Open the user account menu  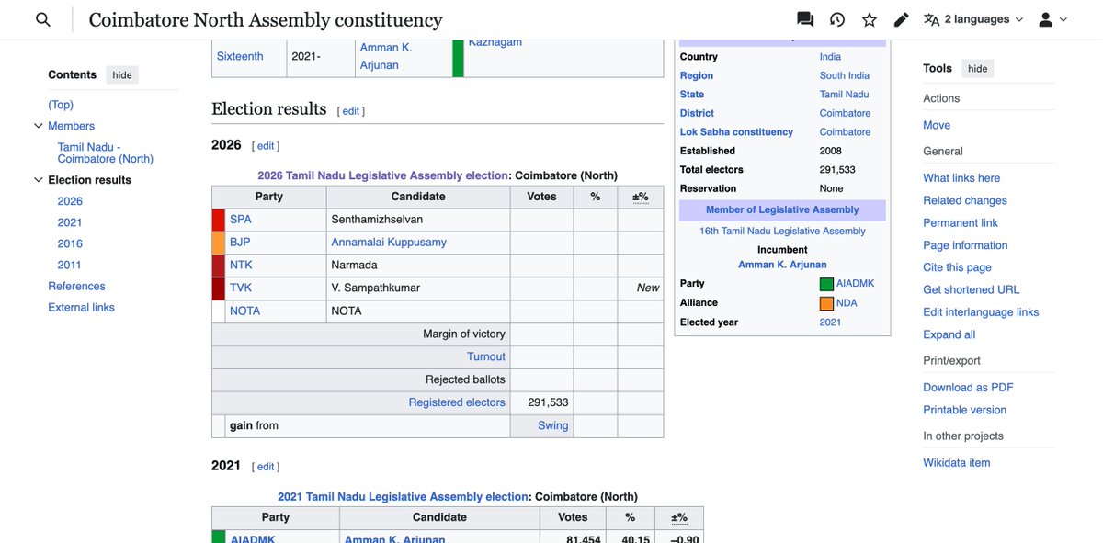click(x=1052, y=19)
